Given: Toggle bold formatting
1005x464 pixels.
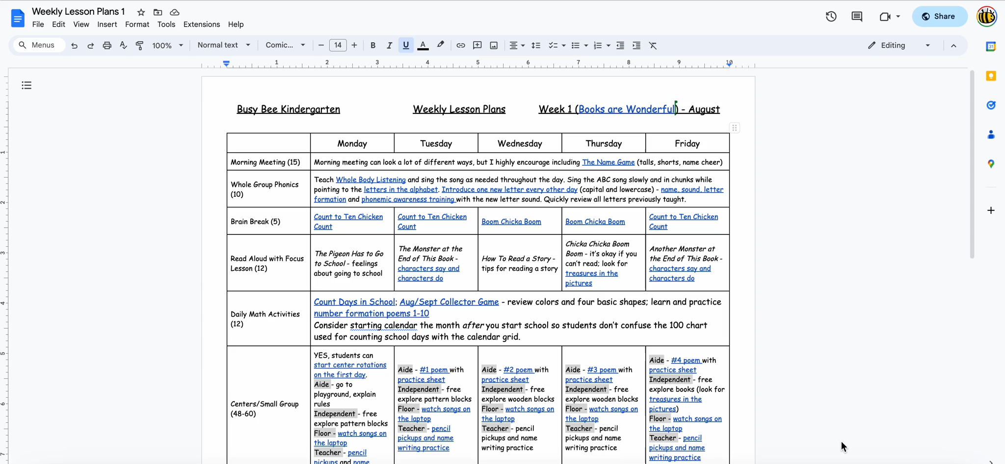Looking at the screenshot, I should pos(373,45).
